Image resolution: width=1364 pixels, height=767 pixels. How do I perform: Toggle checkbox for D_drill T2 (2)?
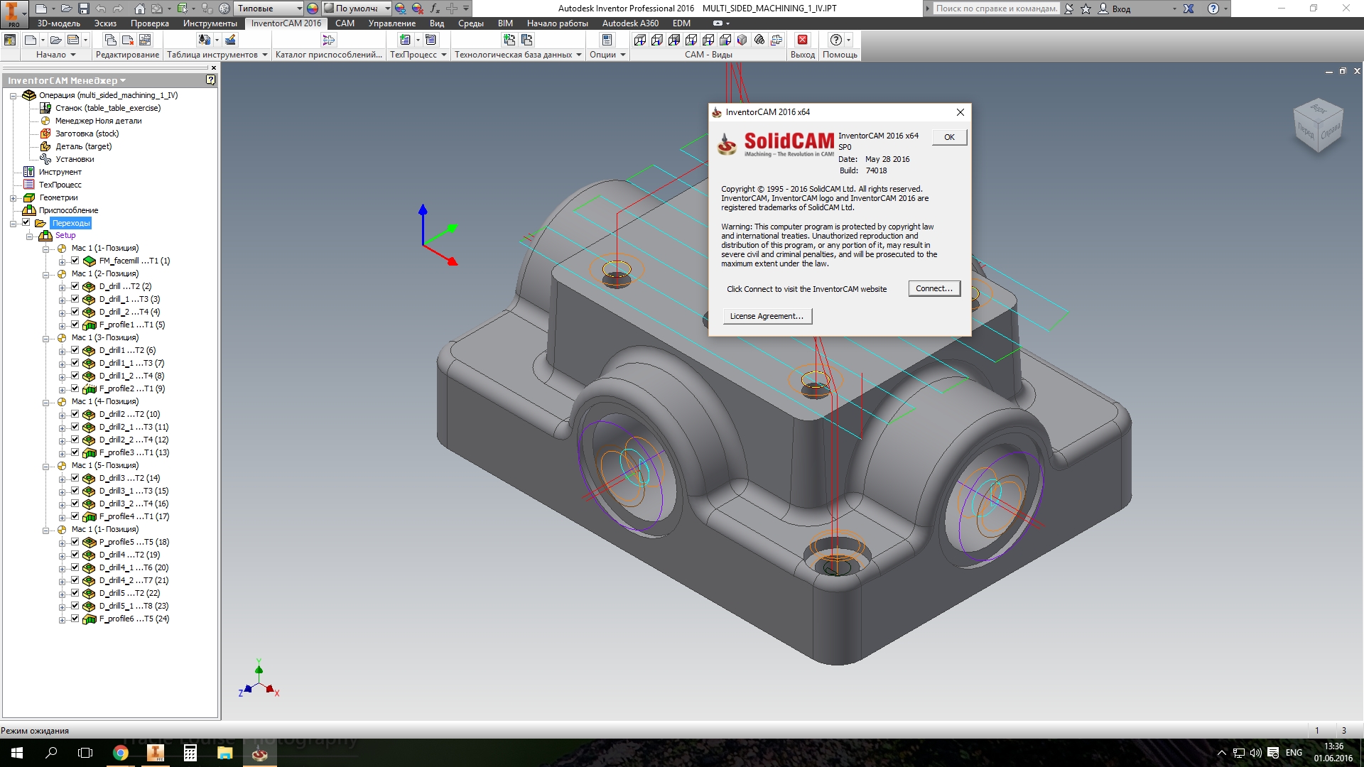(x=75, y=286)
